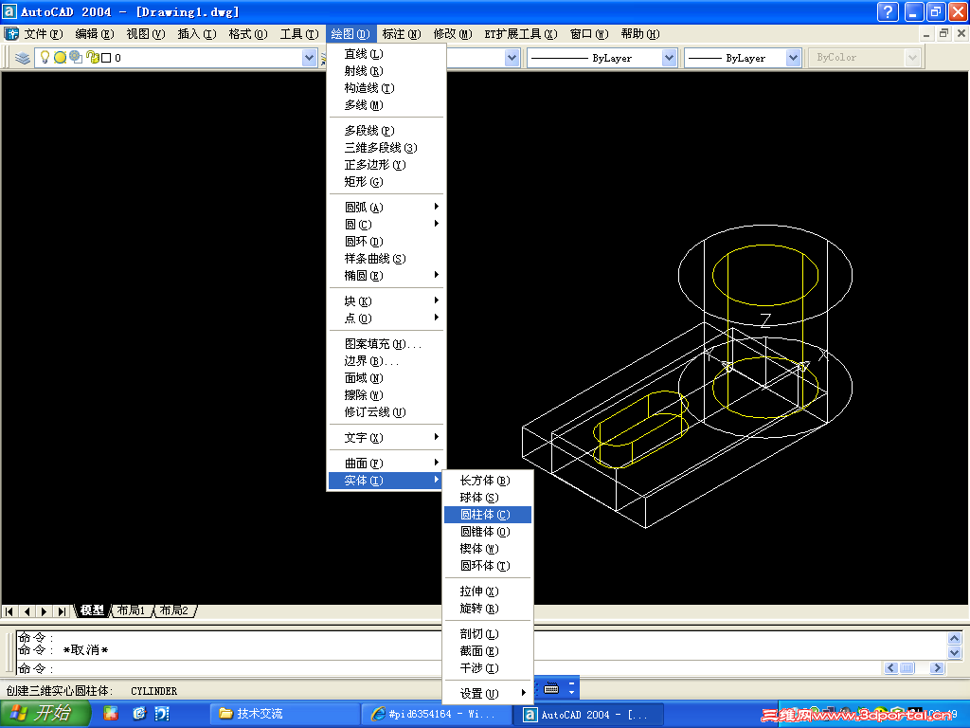This screenshot has height=728, width=970.
Task: Select 圆环体(T) solid command
Action: coord(488,566)
